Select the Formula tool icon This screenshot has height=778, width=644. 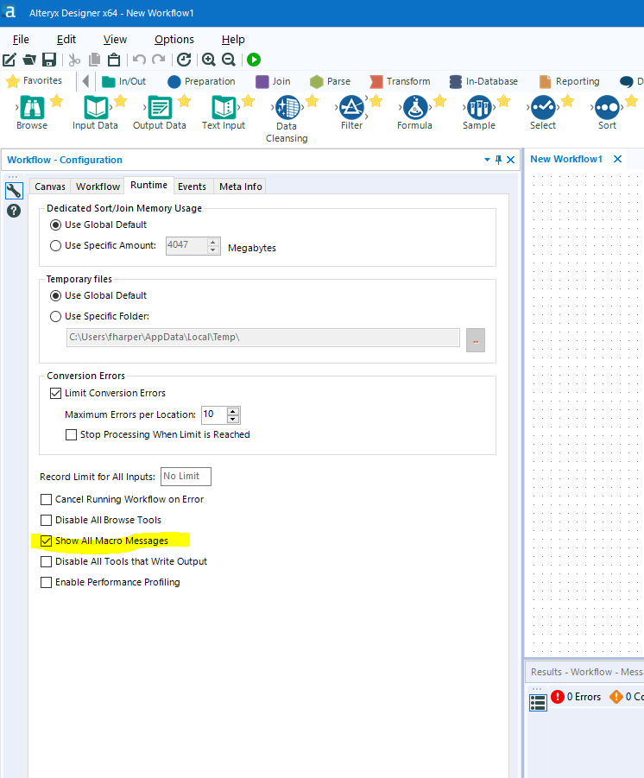pos(415,107)
